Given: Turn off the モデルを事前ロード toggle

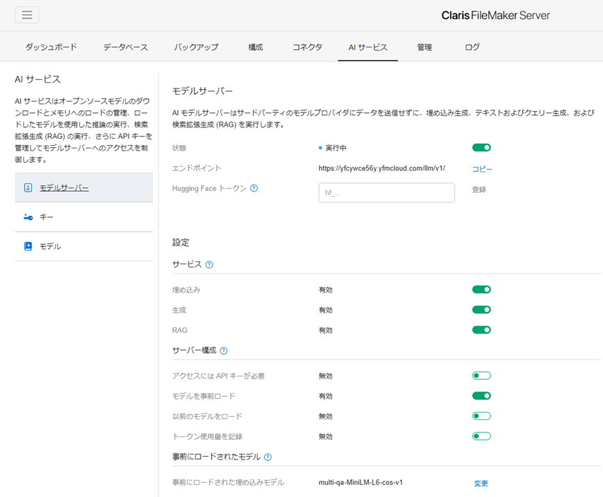Looking at the screenshot, I should (481, 396).
